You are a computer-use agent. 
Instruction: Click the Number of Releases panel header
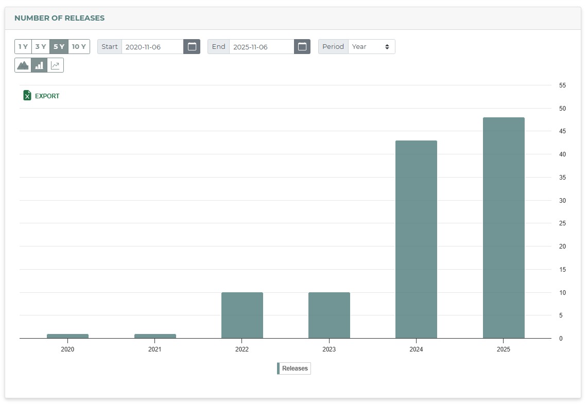click(59, 18)
